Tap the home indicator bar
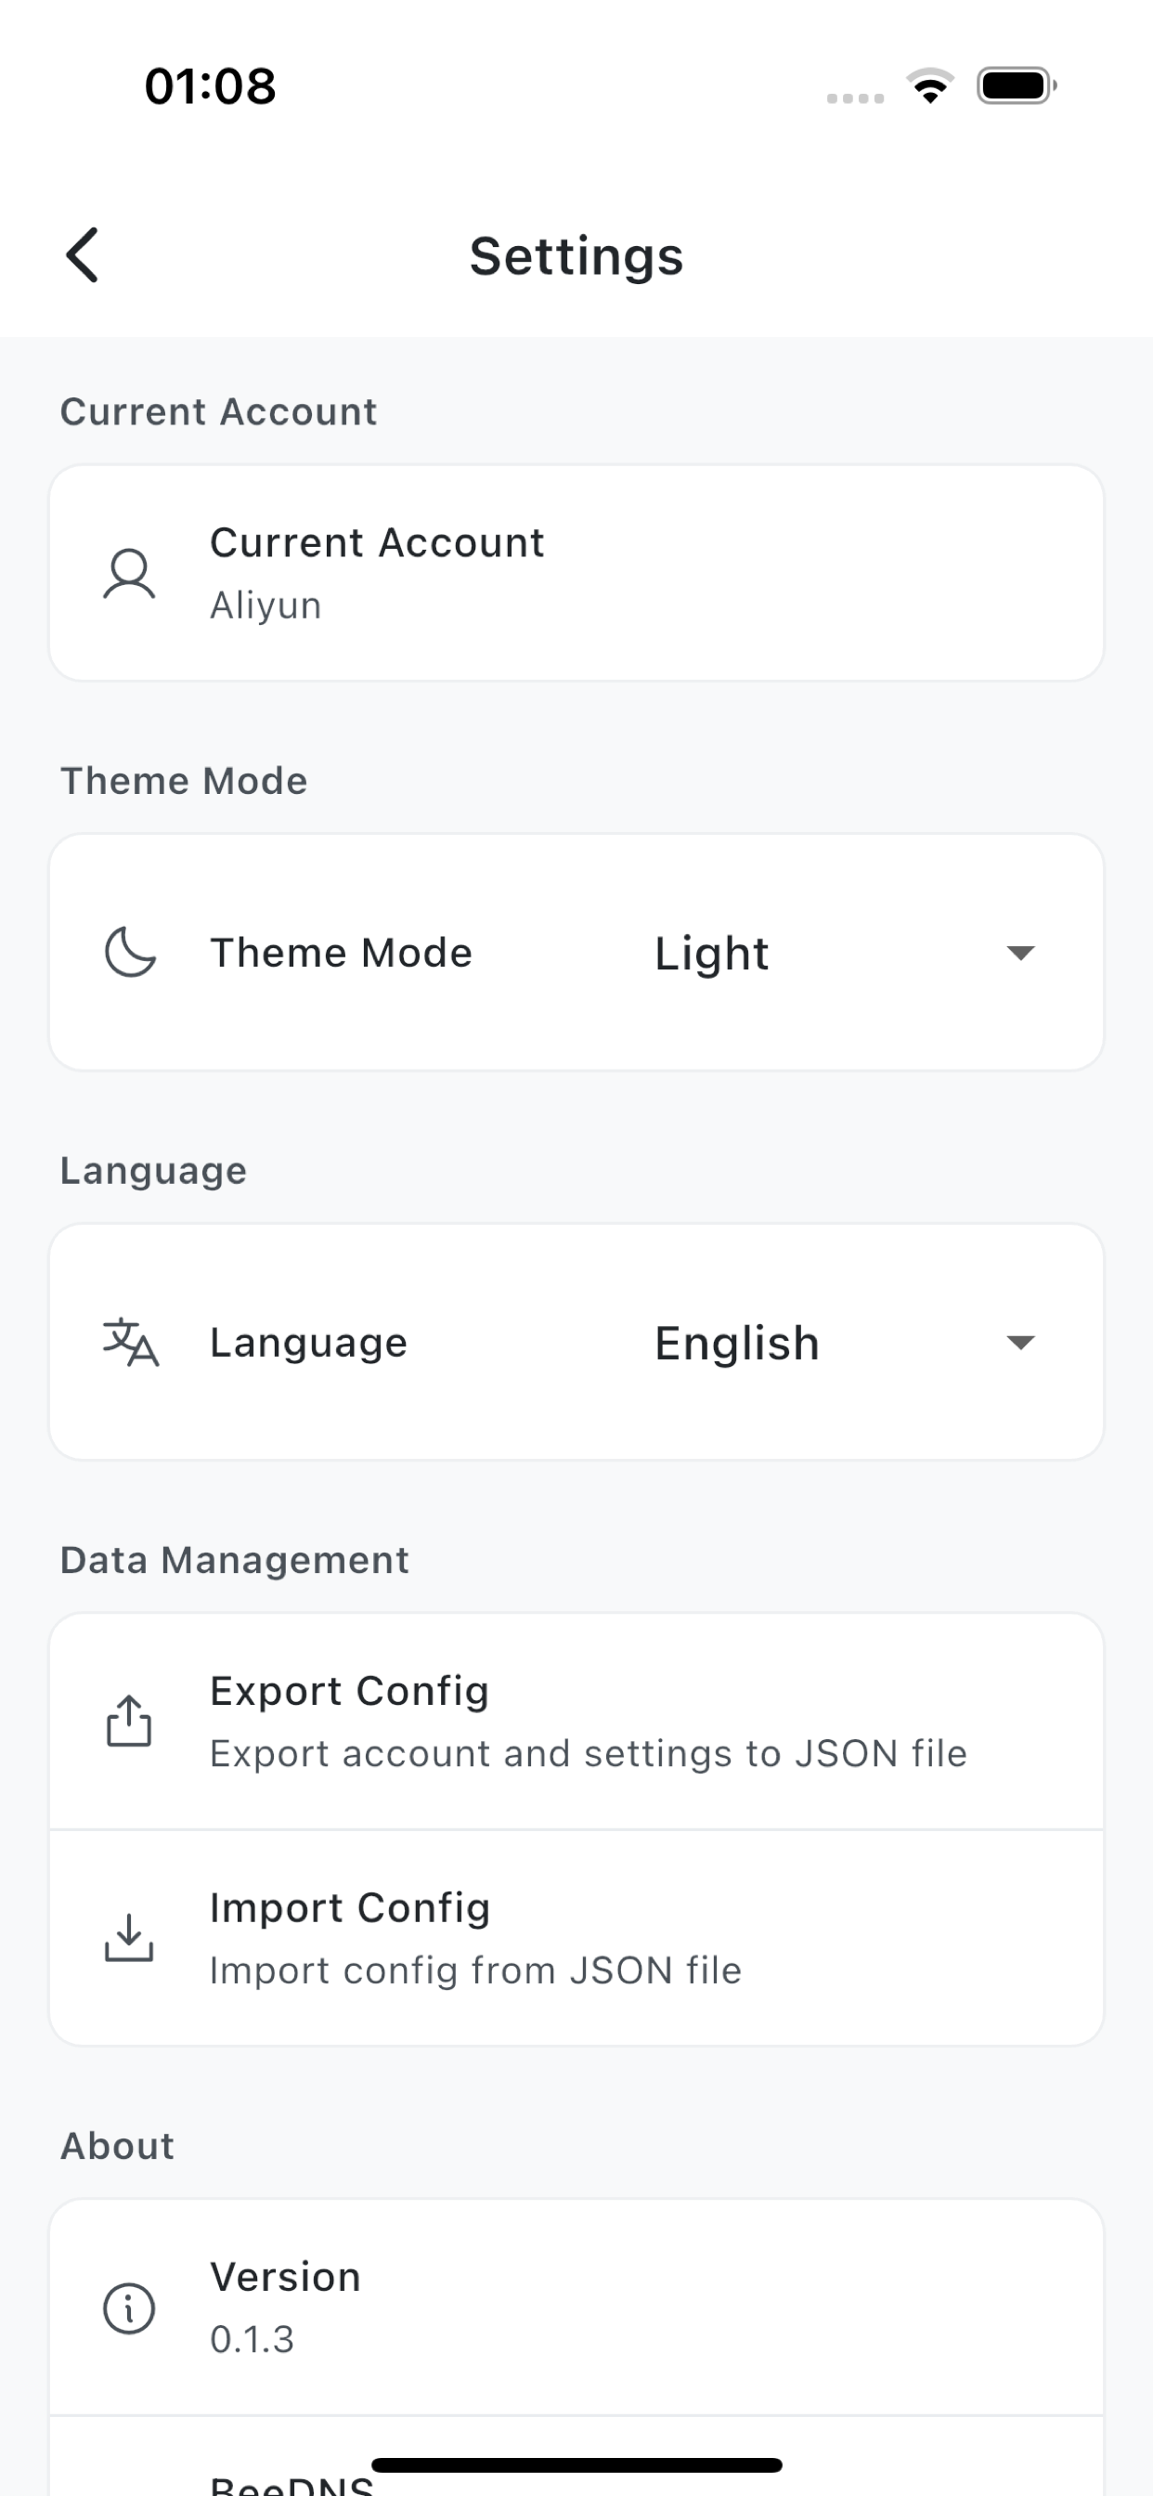The height and width of the screenshot is (2496, 1153). [576, 2465]
